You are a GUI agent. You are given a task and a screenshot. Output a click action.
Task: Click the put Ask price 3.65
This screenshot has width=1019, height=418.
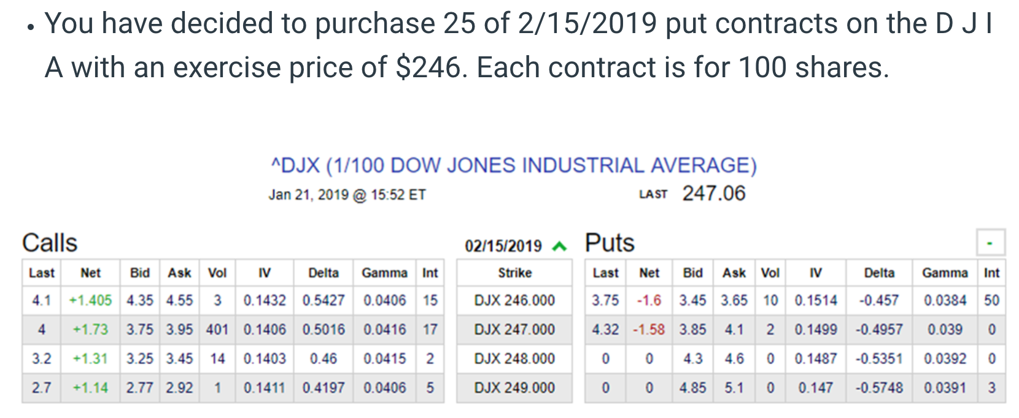tap(734, 300)
